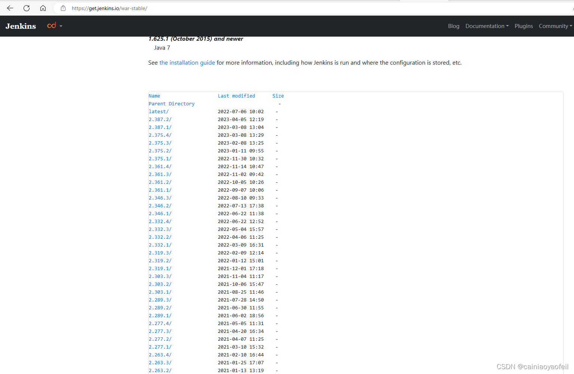Go to Parent Directory

pyautogui.click(x=172, y=104)
